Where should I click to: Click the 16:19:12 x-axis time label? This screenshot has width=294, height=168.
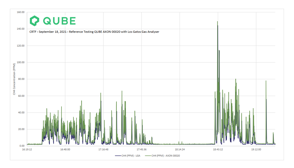coord(27,150)
